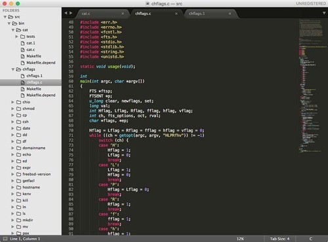Expand the chio folder
This screenshot has width=328, height=242.
point(13,102)
